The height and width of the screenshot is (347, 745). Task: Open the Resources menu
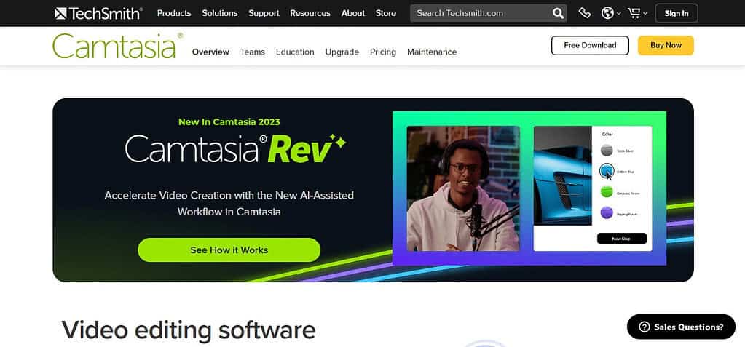pos(310,13)
